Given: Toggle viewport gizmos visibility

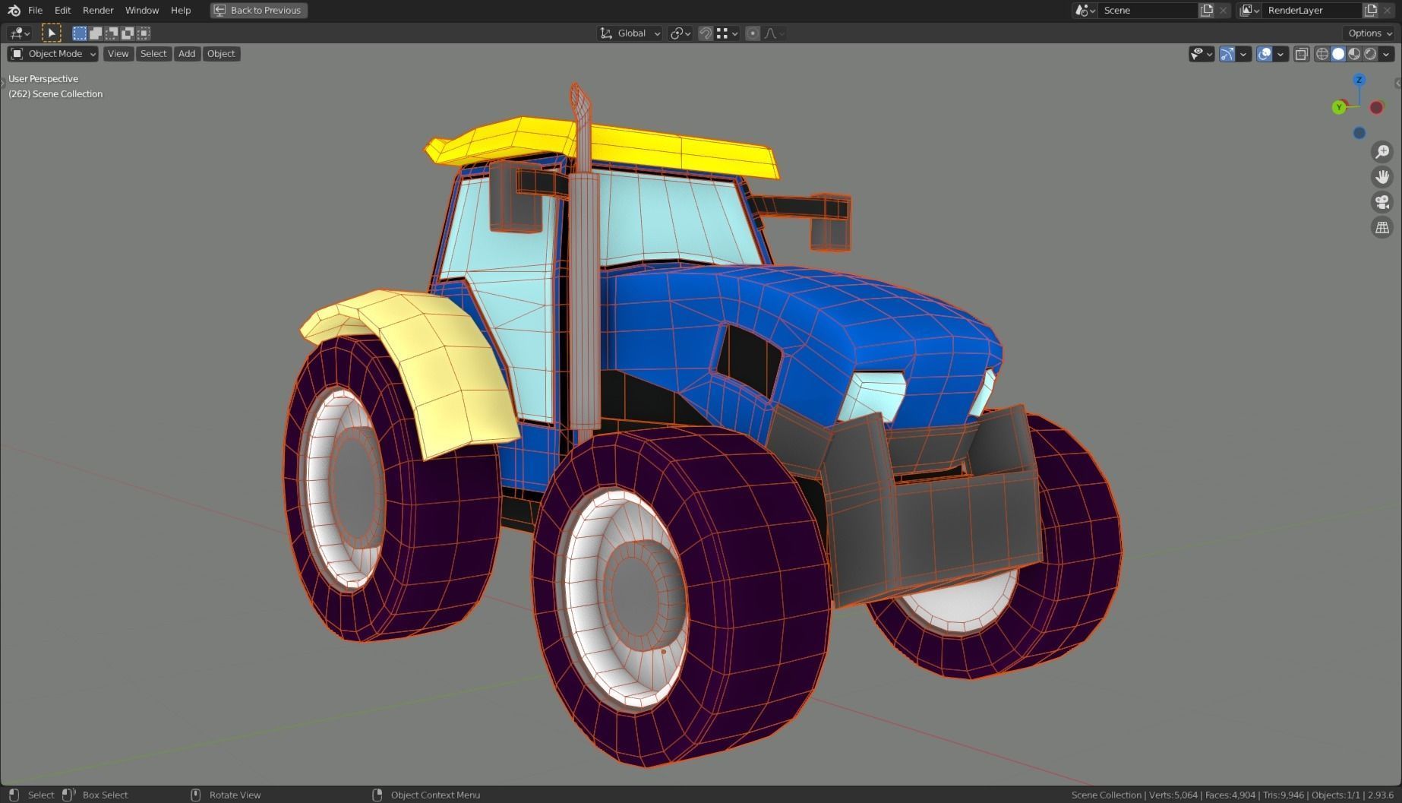Looking at the screenshot, I should pos(1227,53).
